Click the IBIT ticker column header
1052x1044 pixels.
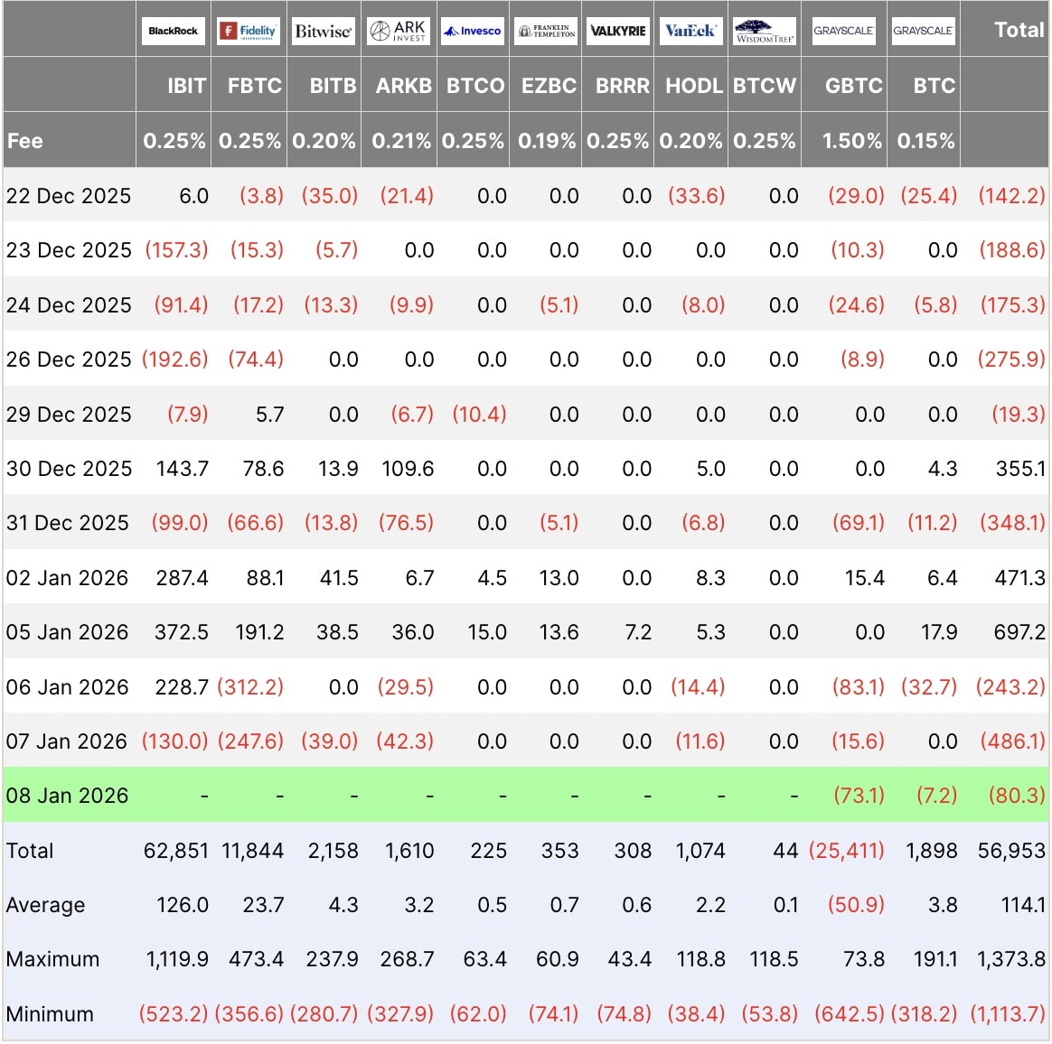tap(186, 86)
